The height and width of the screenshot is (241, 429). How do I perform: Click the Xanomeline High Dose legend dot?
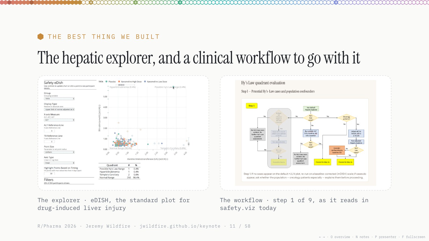[x=119, y=82]
